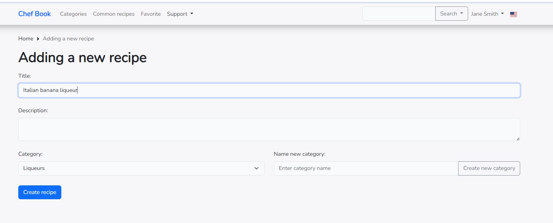Screen dimensions: 553x223
Task: Open the Support dropdown menu
Action: (180, 14)
